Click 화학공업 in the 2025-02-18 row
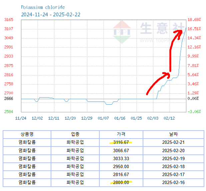This screenshot has height=191, width=206. click(75, 166)
